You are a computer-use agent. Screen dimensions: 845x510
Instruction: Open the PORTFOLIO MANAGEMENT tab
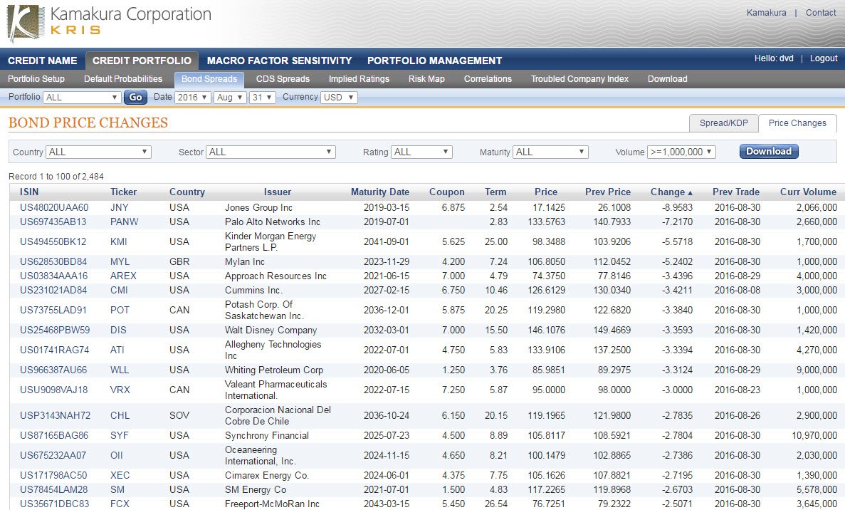tap(434, 61)
